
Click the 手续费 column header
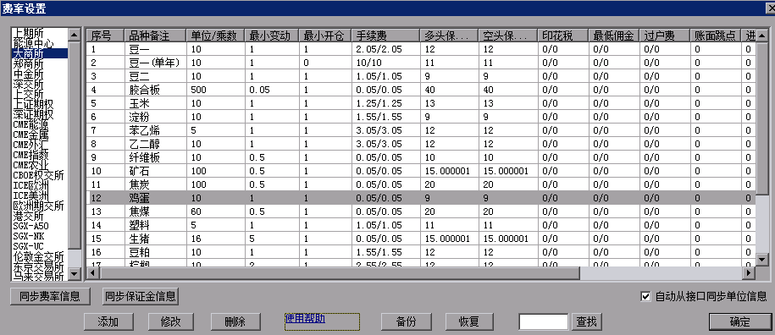(x=386, y=36)
